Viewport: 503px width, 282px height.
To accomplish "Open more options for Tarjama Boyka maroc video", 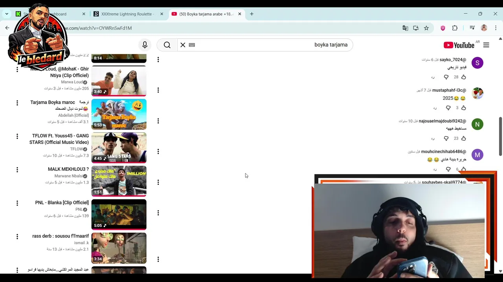I will 17,103.
